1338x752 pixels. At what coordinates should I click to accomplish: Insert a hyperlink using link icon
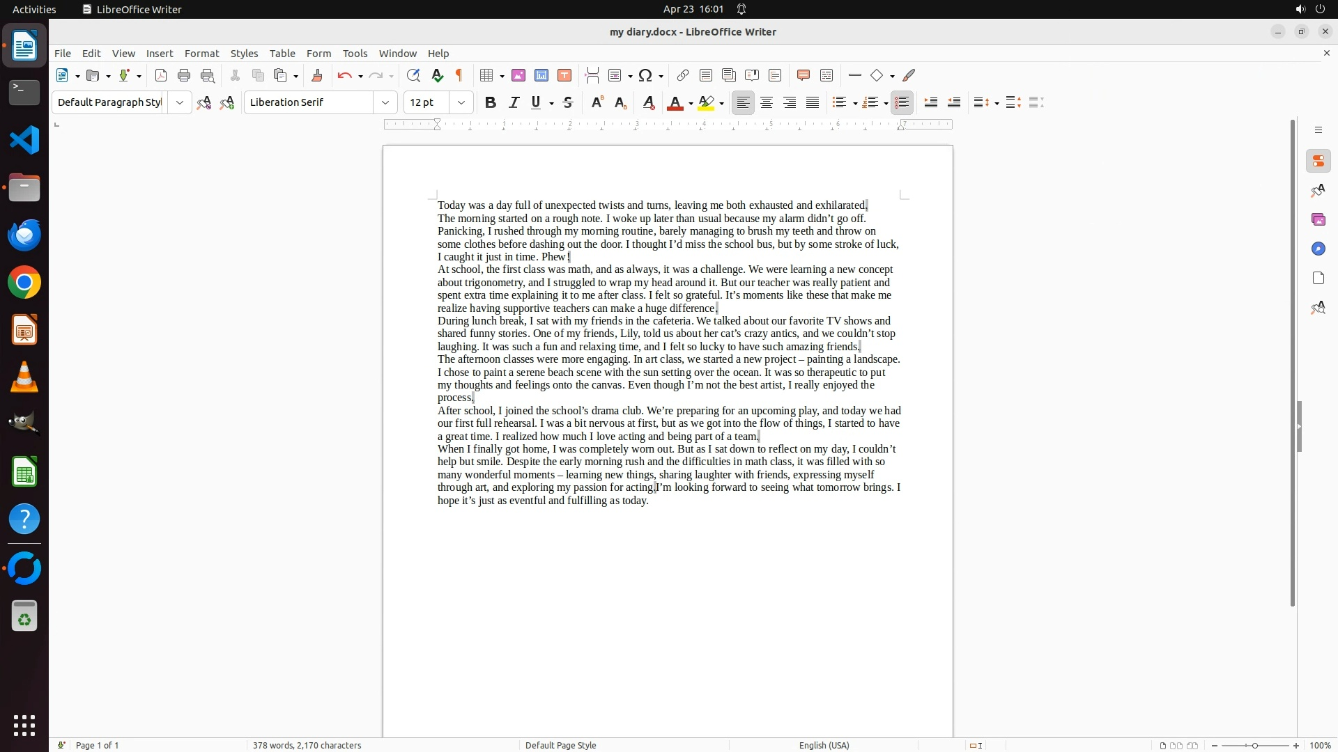[683, 76]
